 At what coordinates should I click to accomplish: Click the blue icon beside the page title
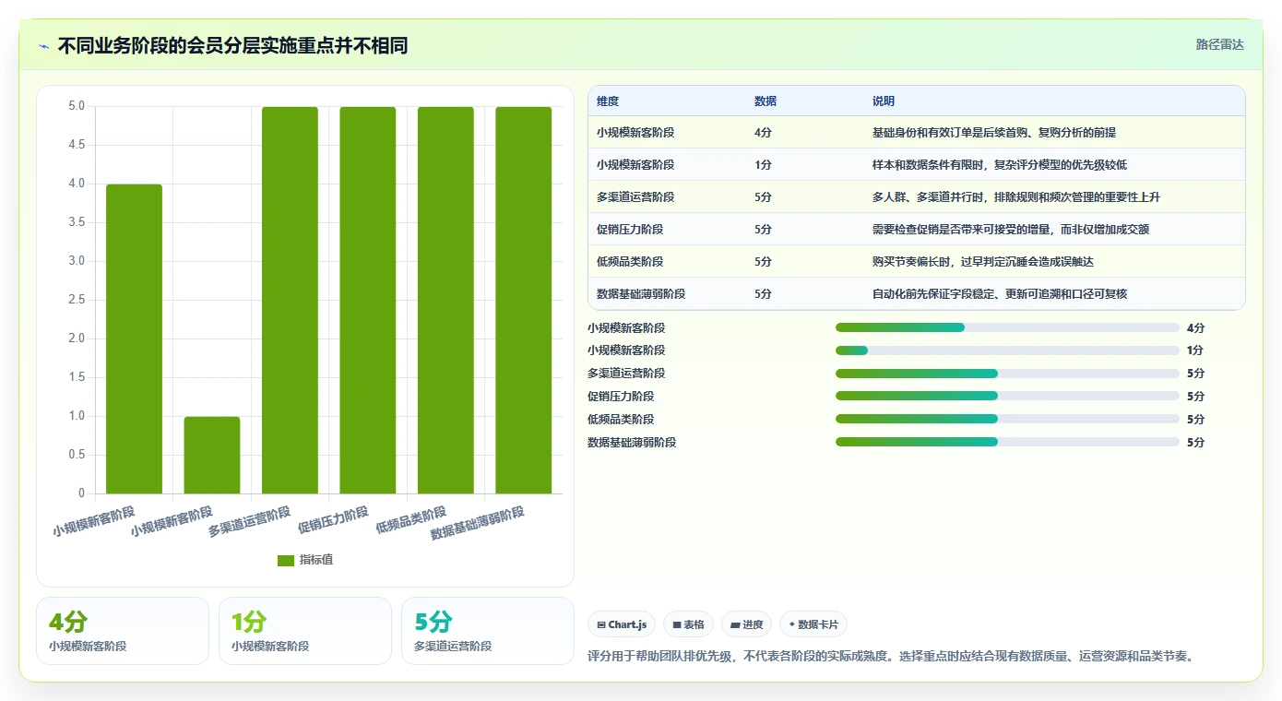[44, 46]
